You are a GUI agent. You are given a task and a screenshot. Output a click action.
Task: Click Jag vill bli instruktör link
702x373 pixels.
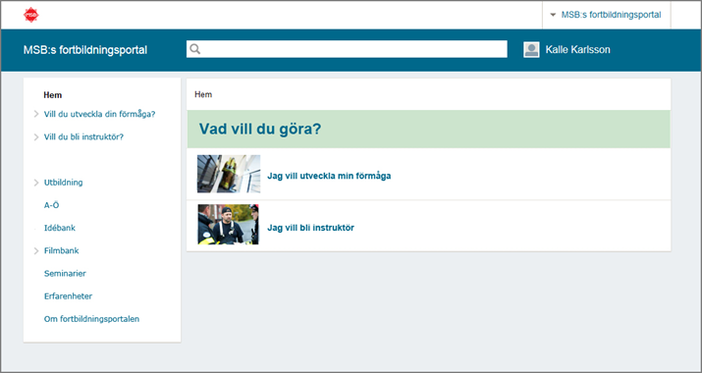pos(310,228)
